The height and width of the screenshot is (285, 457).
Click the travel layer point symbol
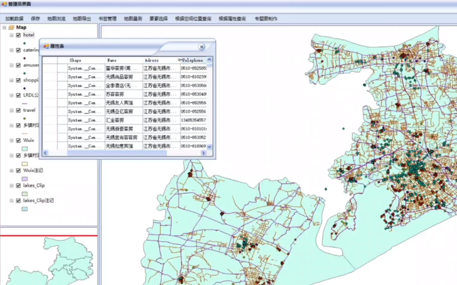pos(25,119)
